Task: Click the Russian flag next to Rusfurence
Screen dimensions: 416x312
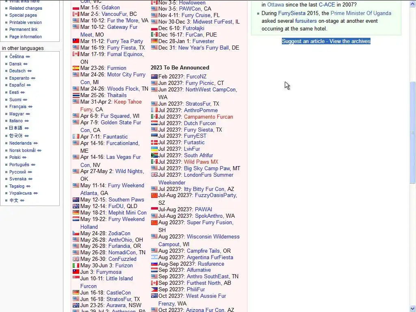Action: [x=154, y=264]
